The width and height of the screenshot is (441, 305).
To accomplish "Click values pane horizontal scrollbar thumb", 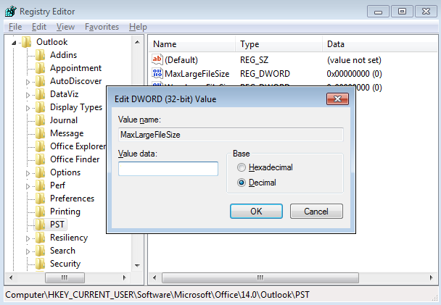I will (x=260, y=277).
